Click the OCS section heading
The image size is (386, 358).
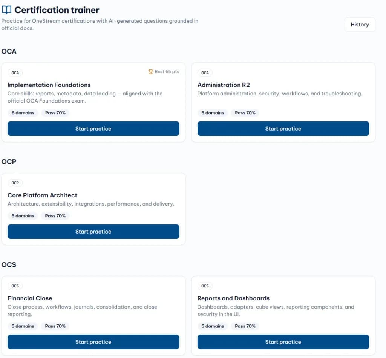point(9,264)
